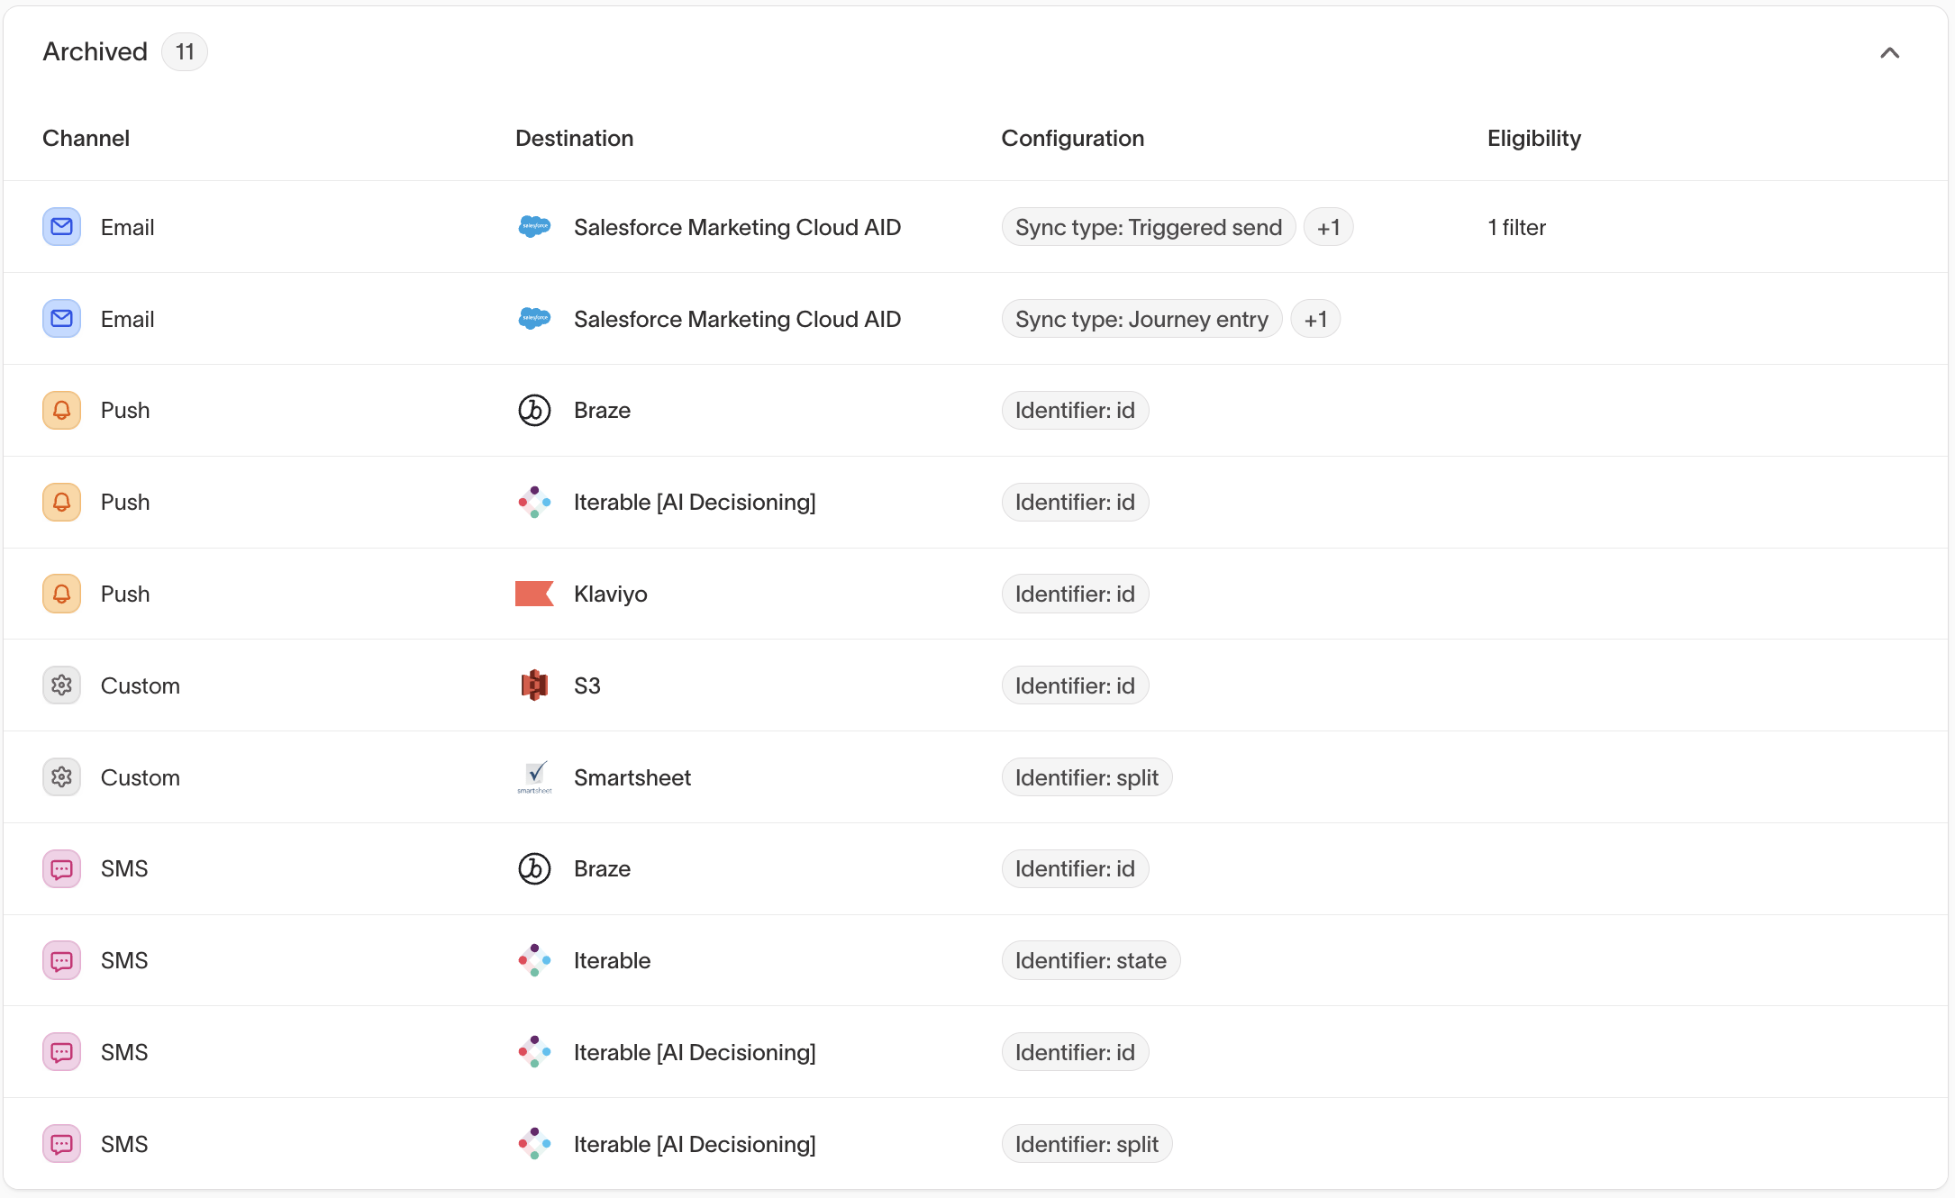Collapse the Archived section chevron

1889,53
